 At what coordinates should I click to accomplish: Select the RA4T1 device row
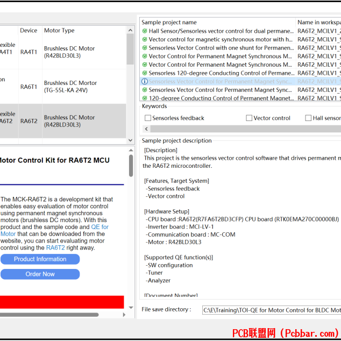tap(63, 52)
